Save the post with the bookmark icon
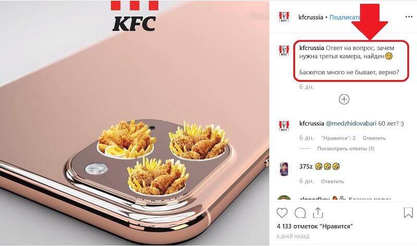The width and height of the screenshot is (417, 246). click(x=408, y=213)
